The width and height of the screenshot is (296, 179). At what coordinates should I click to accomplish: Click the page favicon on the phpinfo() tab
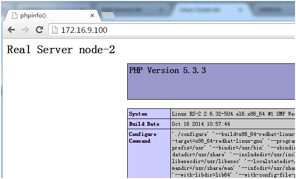15,15
